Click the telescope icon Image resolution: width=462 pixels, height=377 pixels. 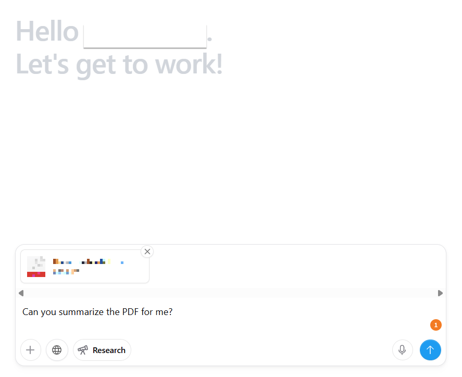pyautogui.click(x=83, y=350)
